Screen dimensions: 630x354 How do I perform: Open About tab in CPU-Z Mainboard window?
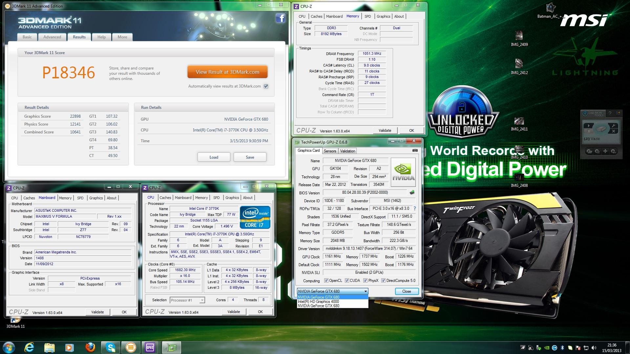(112, 198)
